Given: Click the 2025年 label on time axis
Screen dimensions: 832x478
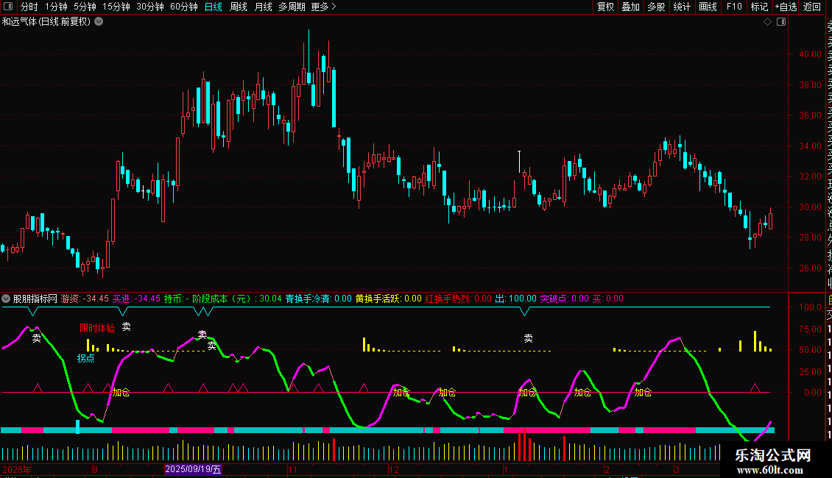Looking at the screenshot, I should (17, 469).
